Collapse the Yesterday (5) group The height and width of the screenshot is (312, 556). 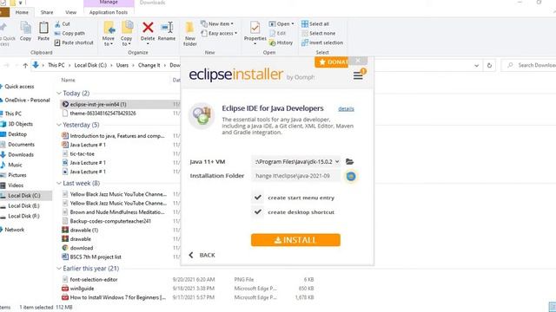(x=59, y=125)
